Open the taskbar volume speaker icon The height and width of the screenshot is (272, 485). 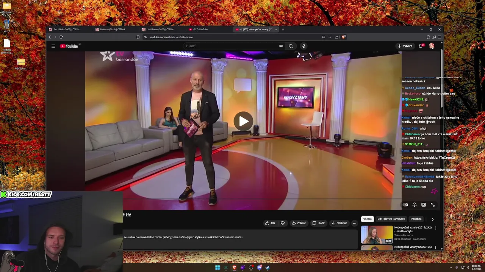pos(467,267)
